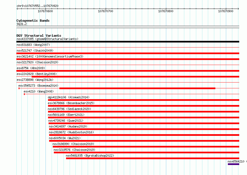This screenshot has width=247, height=175.
Task: Open esv3621402 1000GenomesConsortiumPhase3 label
Action: click(x=50, y=56)
